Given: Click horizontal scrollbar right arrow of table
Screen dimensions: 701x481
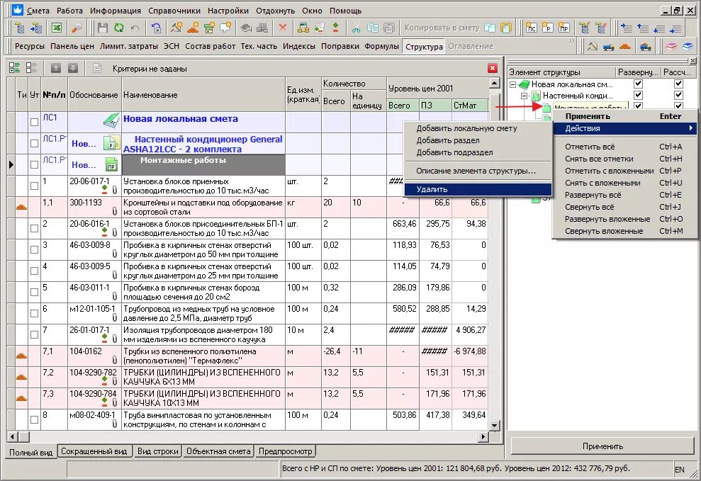Looking at the screenshot, I should pos(483,436).
